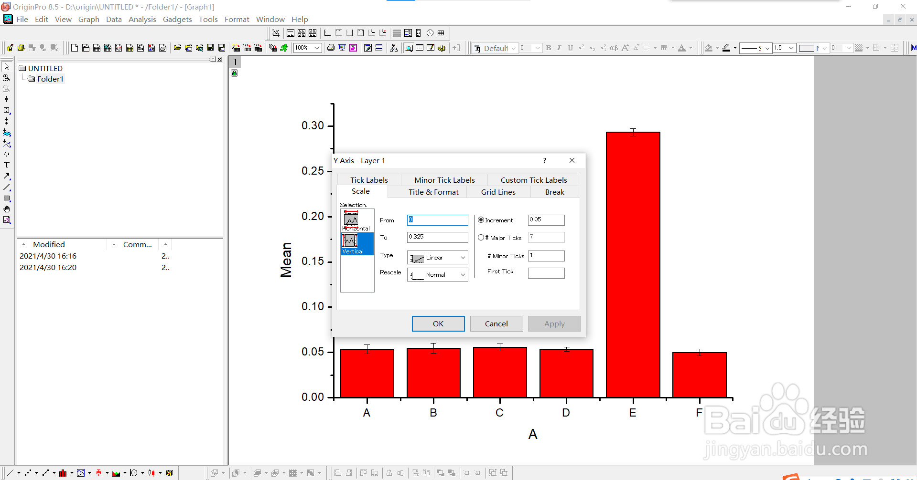917x480 pixels.
Task: Select the Increment radio button
Action: pos(481,220)
